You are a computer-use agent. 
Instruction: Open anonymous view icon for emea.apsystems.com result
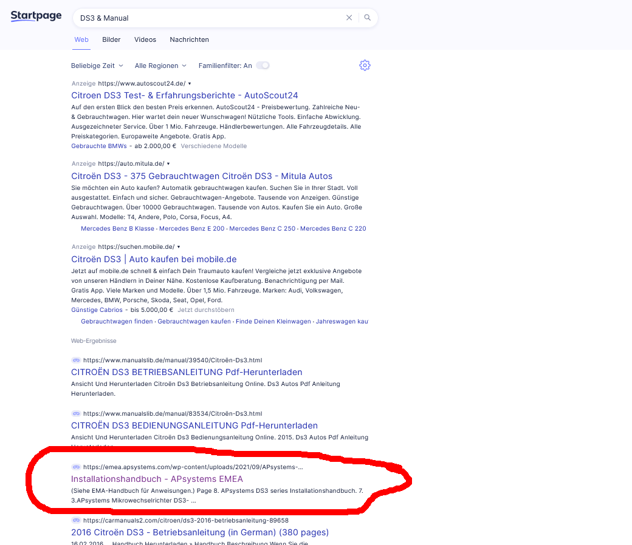click(76, 467)
